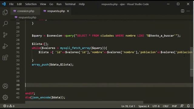This screenshot has height=109, width=194.
Task: Click the errors count in the status bar
Action: (x=6, y=106)
